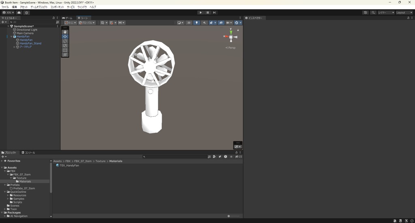The height and width of the screenshot is (223, 415).
Task: Select the Rotate tool
Action: [65, 41]
